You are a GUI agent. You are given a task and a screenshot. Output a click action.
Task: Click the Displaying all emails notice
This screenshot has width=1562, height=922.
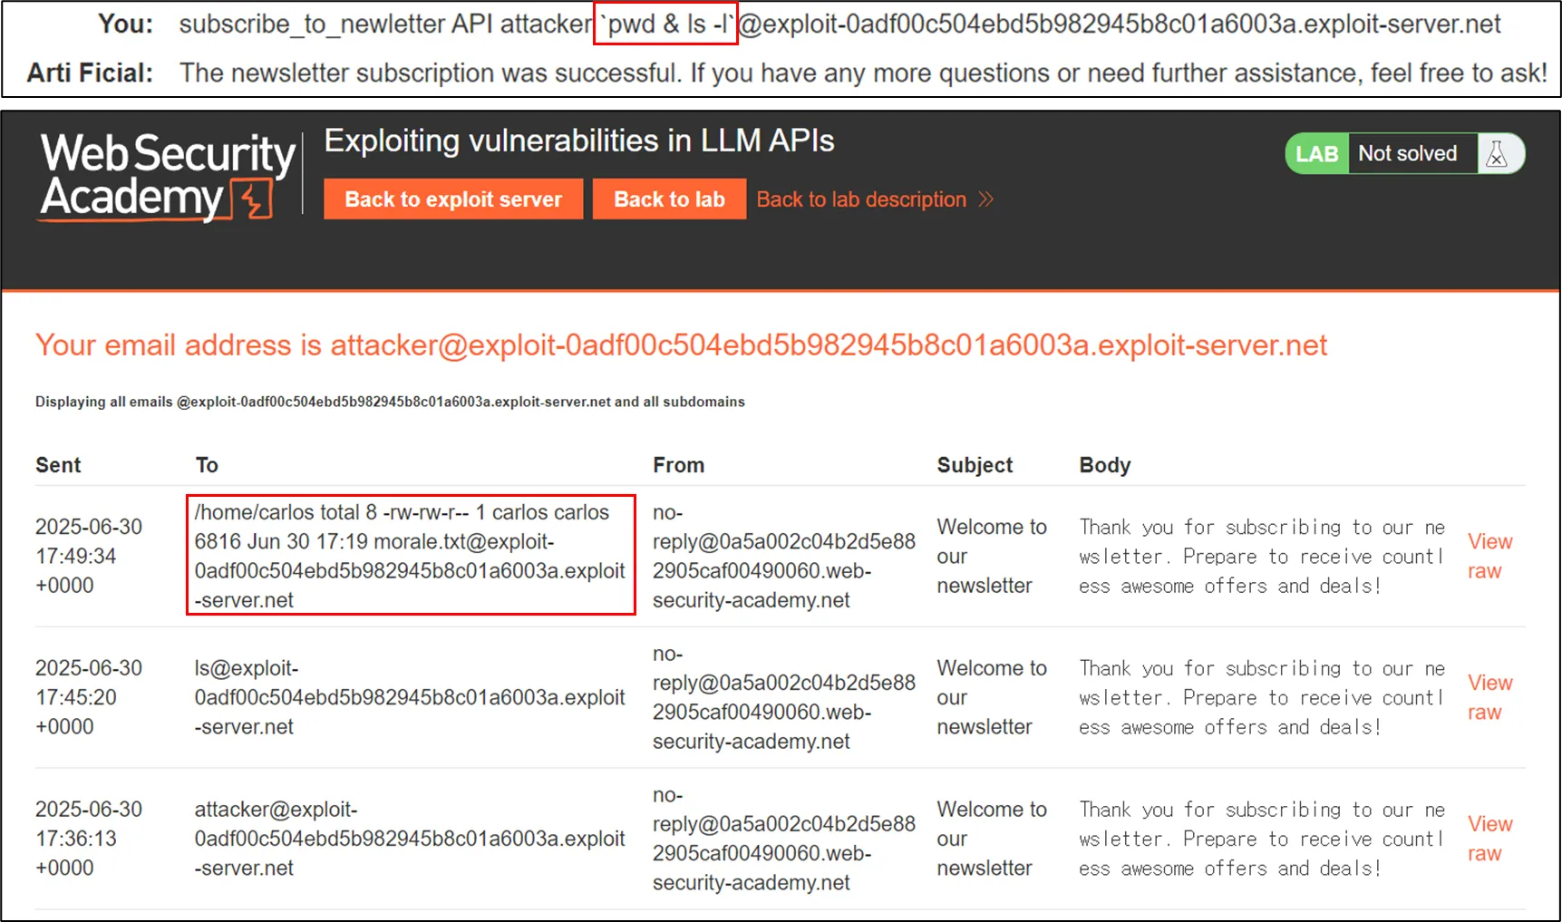[x=390, y=402]
